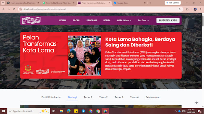Show hidden system tray icons
The height and width of the screenshot is (114, 204).
point(175,111)
